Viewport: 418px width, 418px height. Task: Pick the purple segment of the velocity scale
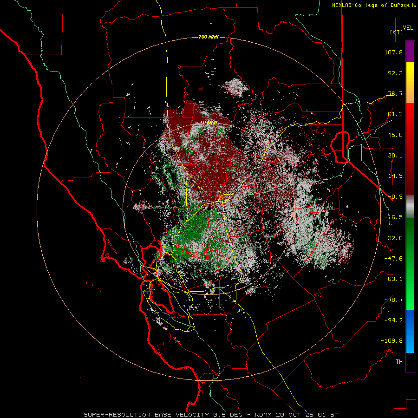(410, 52)
